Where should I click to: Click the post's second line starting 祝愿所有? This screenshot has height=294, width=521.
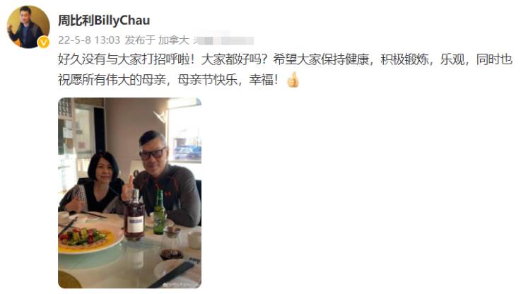[x=168, y=80]
